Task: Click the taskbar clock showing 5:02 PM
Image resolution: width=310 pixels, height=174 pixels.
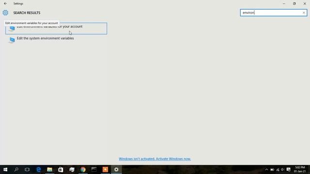Action: pyautogui.click(x=300, y=170)
